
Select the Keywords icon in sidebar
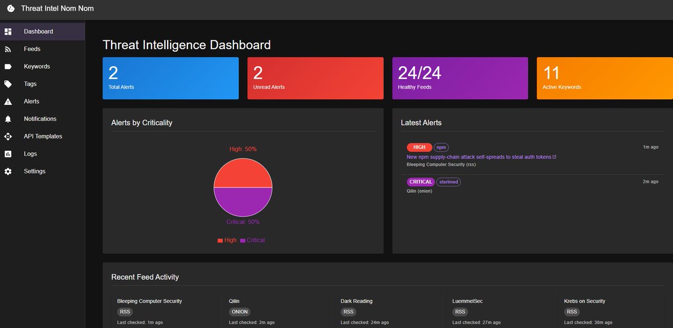(x=8, y=66)
